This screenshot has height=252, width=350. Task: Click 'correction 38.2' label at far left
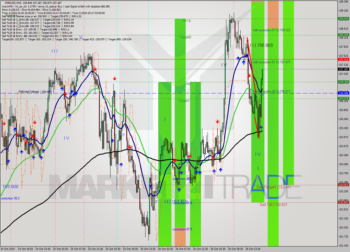click(10, 198)
